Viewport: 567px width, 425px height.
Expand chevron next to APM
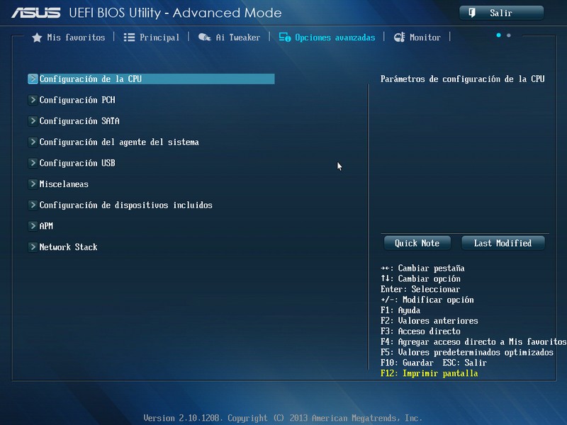tap(33, 226)
